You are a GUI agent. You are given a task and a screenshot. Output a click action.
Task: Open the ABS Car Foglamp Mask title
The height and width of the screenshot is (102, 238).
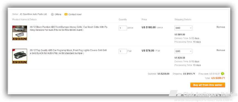click(x=68, y=52)
